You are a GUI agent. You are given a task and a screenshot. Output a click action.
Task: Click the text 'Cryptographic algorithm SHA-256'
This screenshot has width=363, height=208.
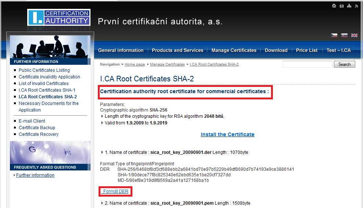pyautogui.click(x=134, y=110)
